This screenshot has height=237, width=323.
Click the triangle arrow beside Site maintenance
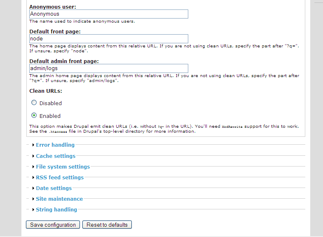click(x=33, y=199)
